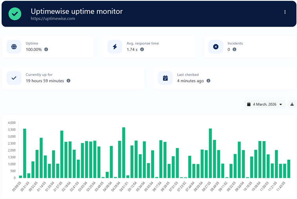
Task: Select the chart bar at 08:27:05
Action: pyautogui.click(x=210, y=153)
